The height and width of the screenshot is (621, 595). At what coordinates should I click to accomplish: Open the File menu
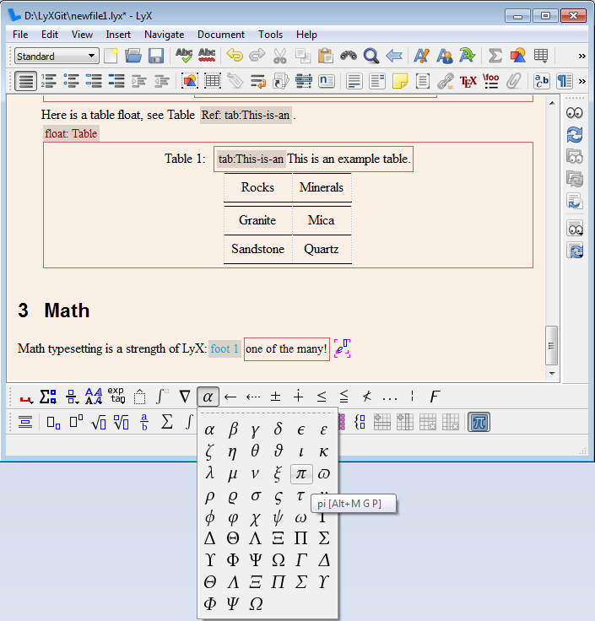tap(20, 35)
